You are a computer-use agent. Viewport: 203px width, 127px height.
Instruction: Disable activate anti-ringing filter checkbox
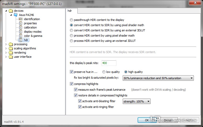80,107
